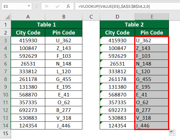Select cell A12 with 692273
Viewport: 180px width, 139px height.
[28, 110]
